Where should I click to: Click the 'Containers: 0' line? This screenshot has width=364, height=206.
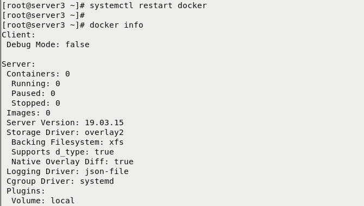click(x=39, y=74)
